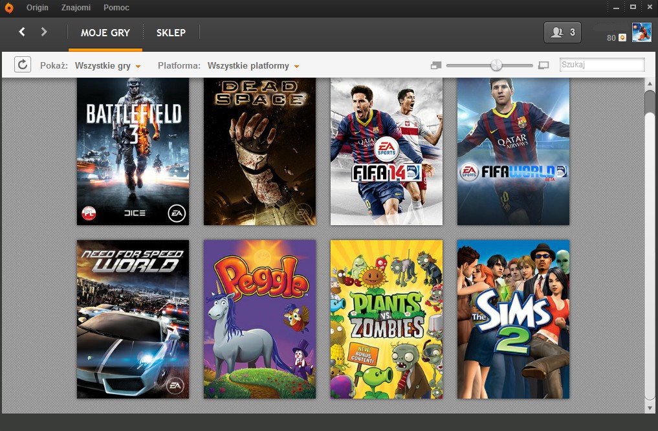Go back with the left arrow
The height and width of the screenshot is (431, 658).
tap(22, 32)
